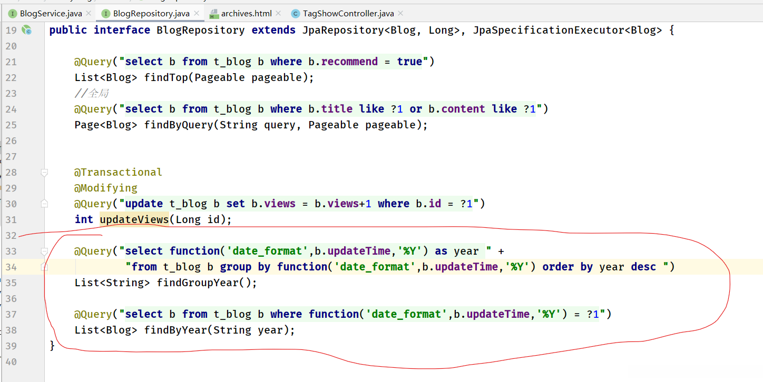
Task: Click List<String> return type on line 35
Action: click(112, 283)
